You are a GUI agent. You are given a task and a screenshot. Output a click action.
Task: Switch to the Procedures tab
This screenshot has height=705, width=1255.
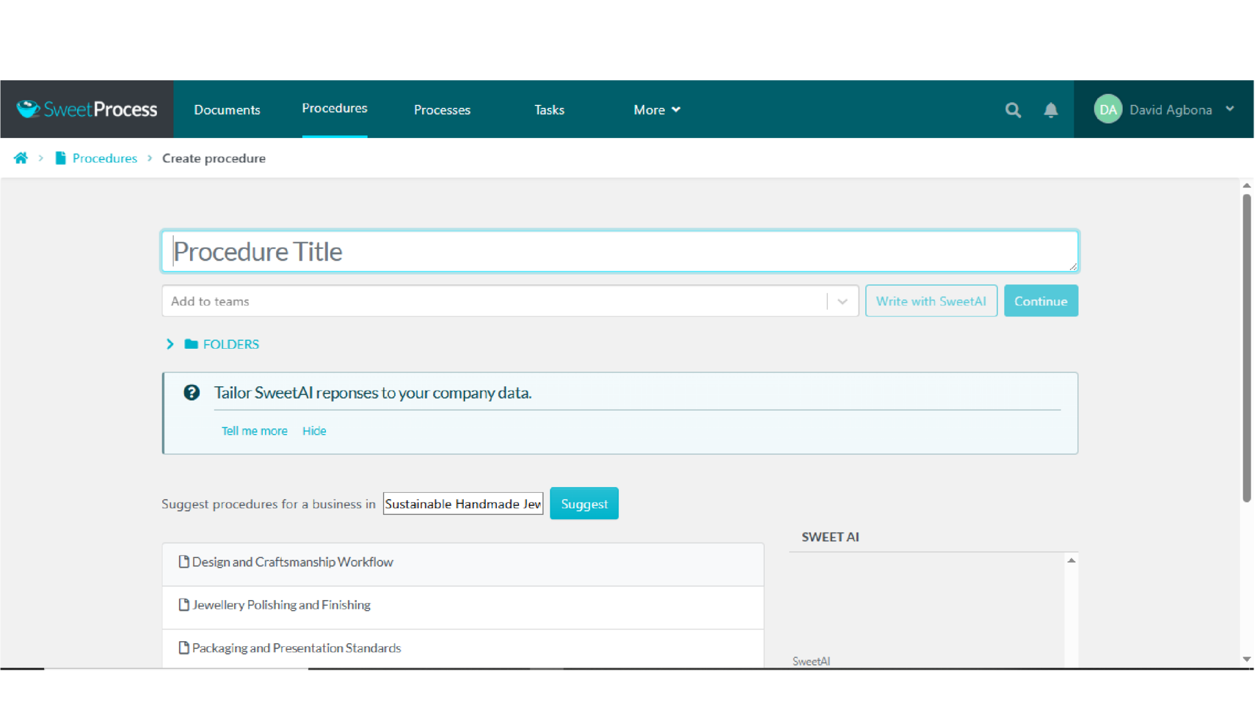tap(335, 109)
